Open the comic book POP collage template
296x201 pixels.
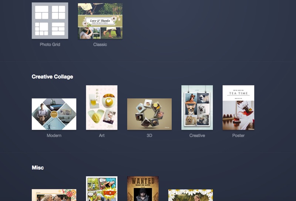101,188
